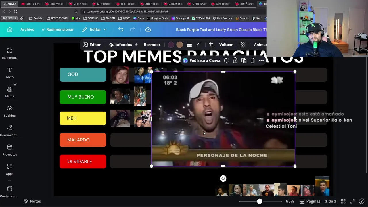This screenshot has height=207, width=368.
Task: Click the image Editar toolbar button
Action: [x=92, y=45]
